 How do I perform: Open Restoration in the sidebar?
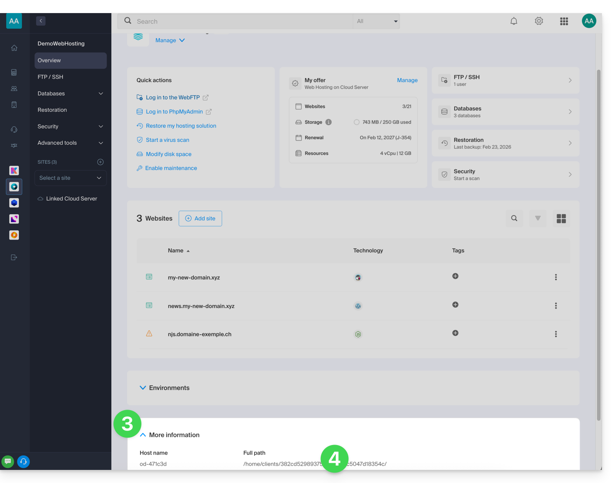(52, 110)
